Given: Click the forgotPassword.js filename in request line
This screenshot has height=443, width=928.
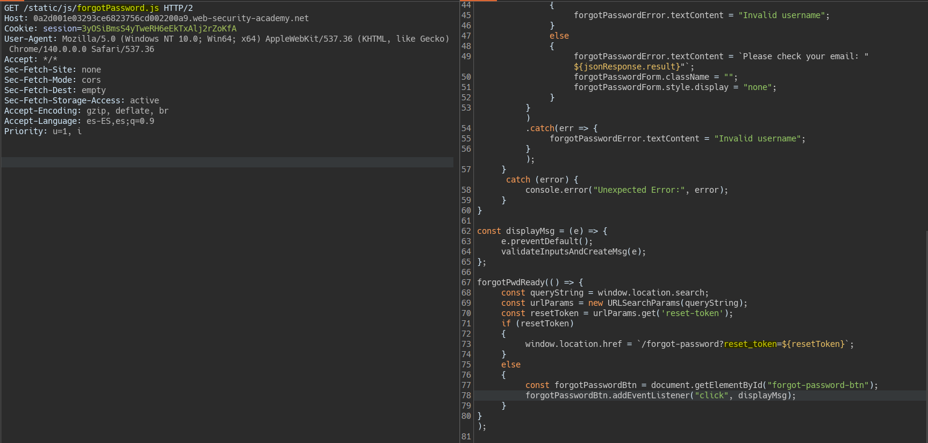Looking at the screenshot, I should tap(118, 8).
